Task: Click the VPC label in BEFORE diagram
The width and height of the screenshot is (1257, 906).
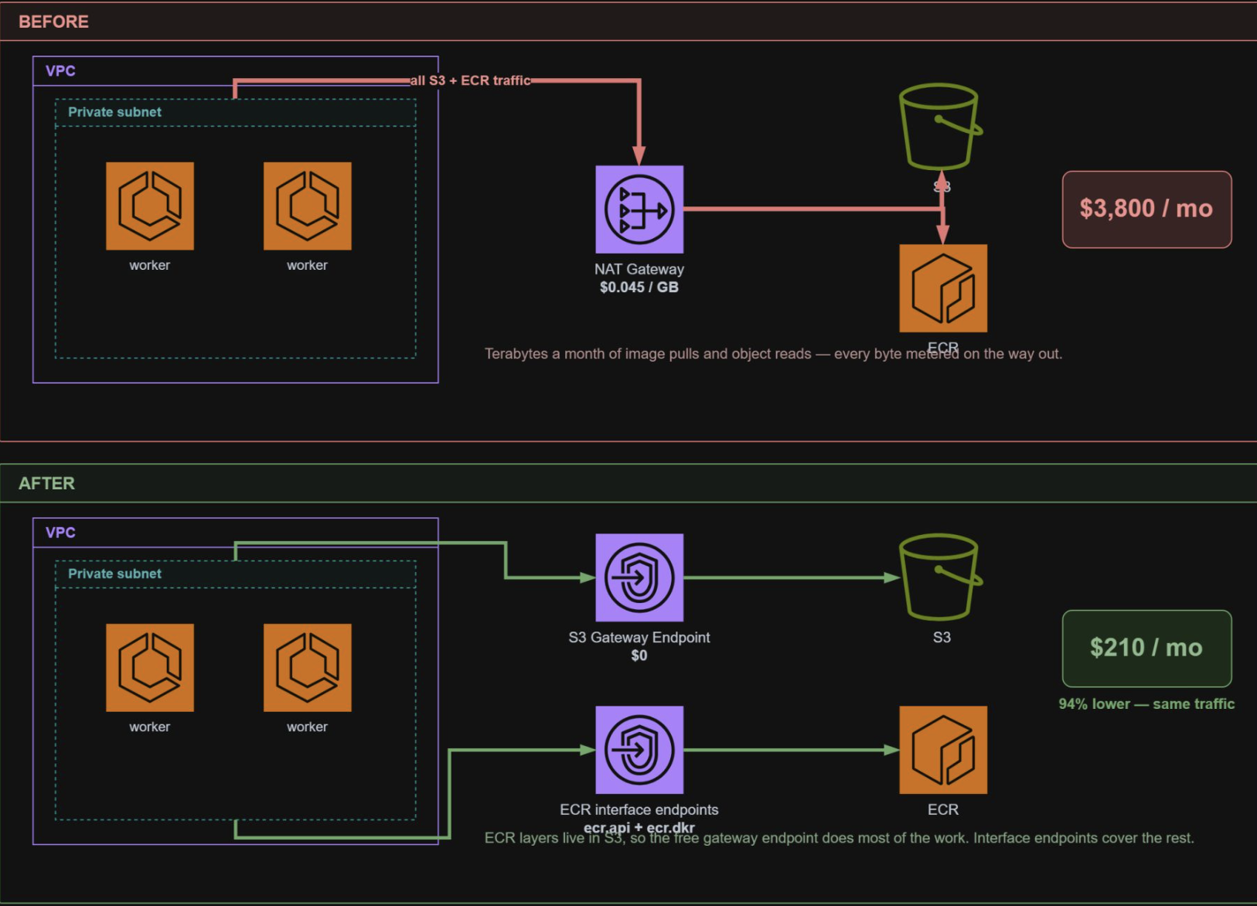Action: 60,71
